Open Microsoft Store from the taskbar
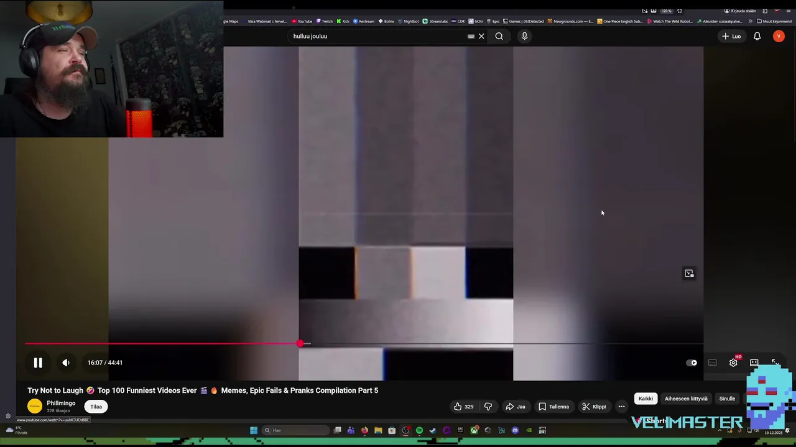The width and height of the screenshot is (796, 447). (x=392, y=430)
